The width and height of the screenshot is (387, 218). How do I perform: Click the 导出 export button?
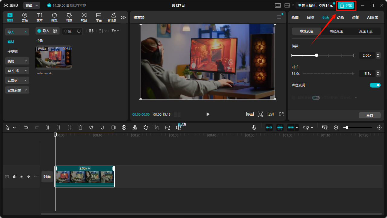click(346, 5)
